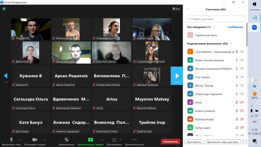The height and width of the screenshot is (147, 261).
Task: Select Катя Банул participant tile
Action: (x=31, y=122)
